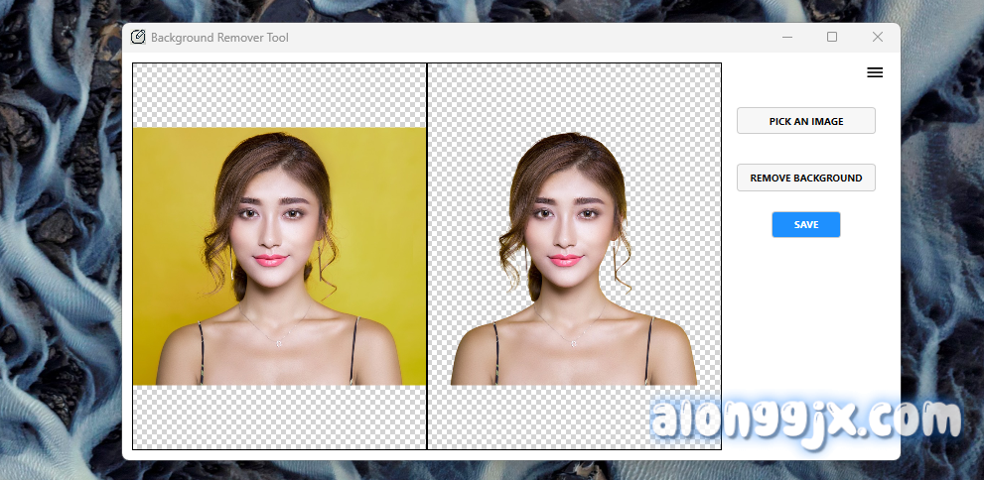Hit the blue SAVE button

point(805,225)
